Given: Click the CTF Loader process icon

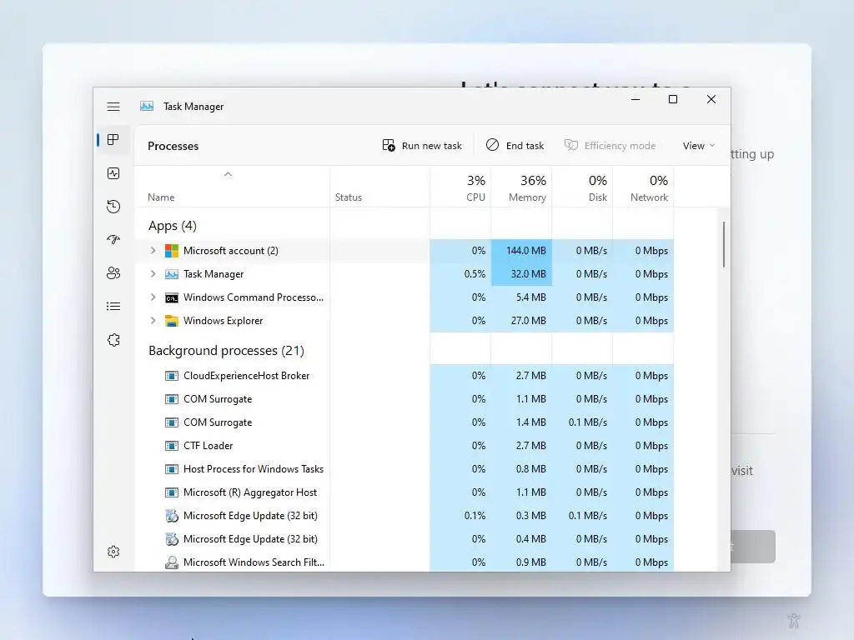Looking at the screenshot, I should [x=172, y=446].
